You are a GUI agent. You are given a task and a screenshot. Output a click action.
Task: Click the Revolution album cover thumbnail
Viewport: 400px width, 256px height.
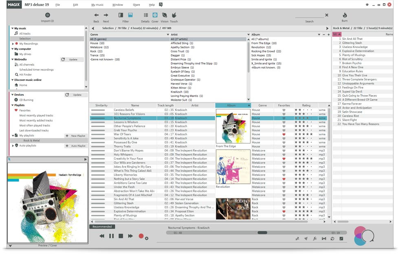[233, 167]
